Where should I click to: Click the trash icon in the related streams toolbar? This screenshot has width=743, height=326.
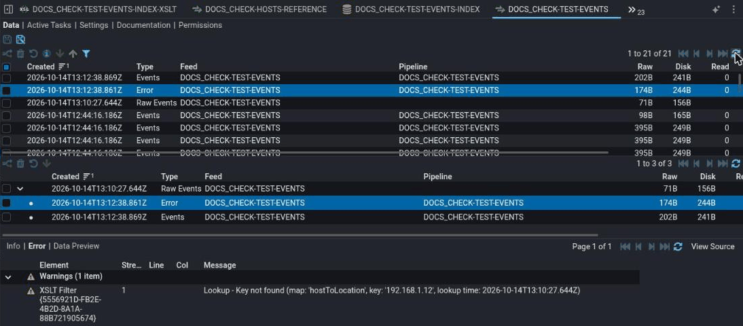20,164
